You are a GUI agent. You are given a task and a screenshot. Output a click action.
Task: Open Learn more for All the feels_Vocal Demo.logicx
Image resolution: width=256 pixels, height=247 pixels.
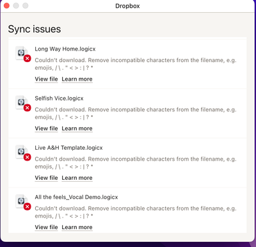pyautogui.click(x=77, y=227)
